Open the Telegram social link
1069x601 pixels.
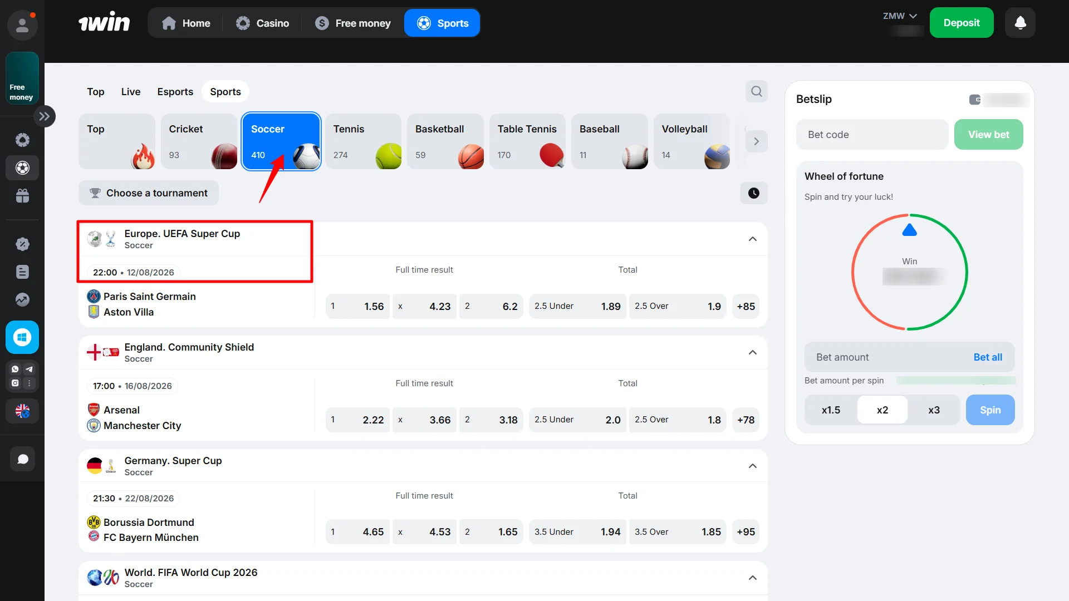coord(29,369)
